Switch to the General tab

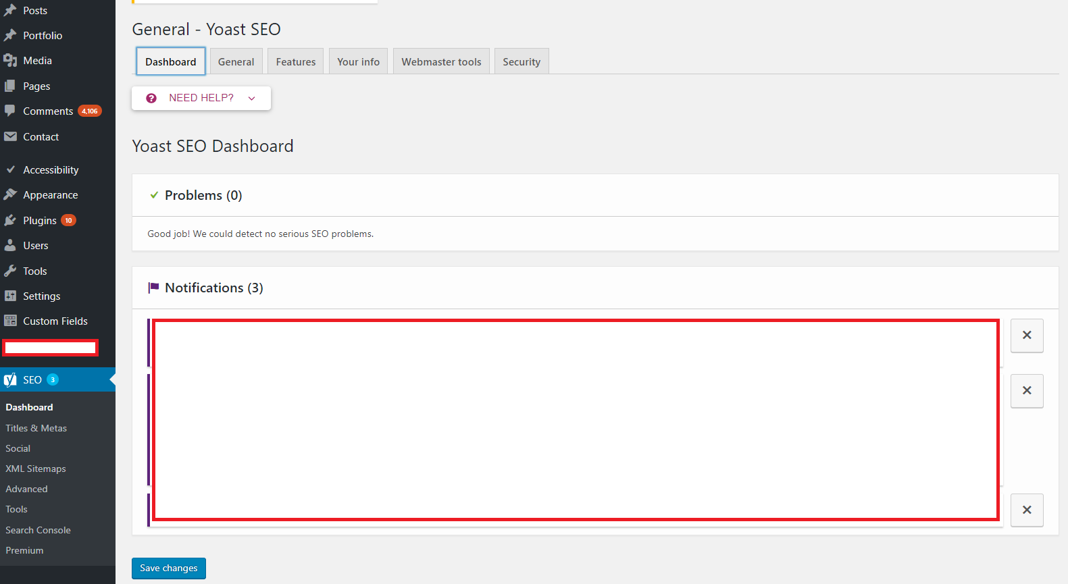[x=236, y=61]
